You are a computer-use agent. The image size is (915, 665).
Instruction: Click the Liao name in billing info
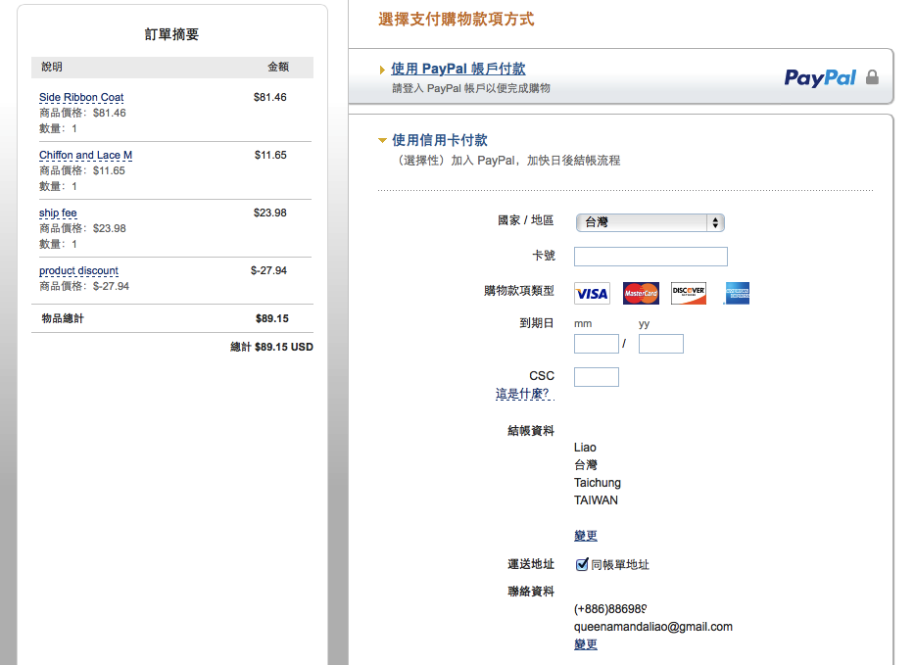point(585,448)
